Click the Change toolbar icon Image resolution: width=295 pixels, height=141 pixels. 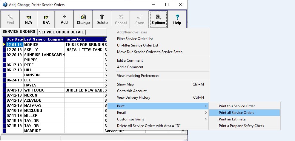[83, 19]
